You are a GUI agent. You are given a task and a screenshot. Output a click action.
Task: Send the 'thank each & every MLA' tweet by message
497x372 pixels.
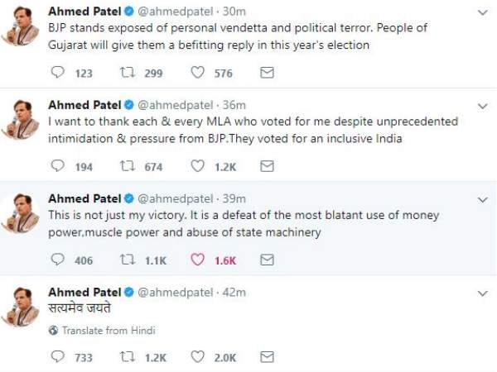(267, 166)
